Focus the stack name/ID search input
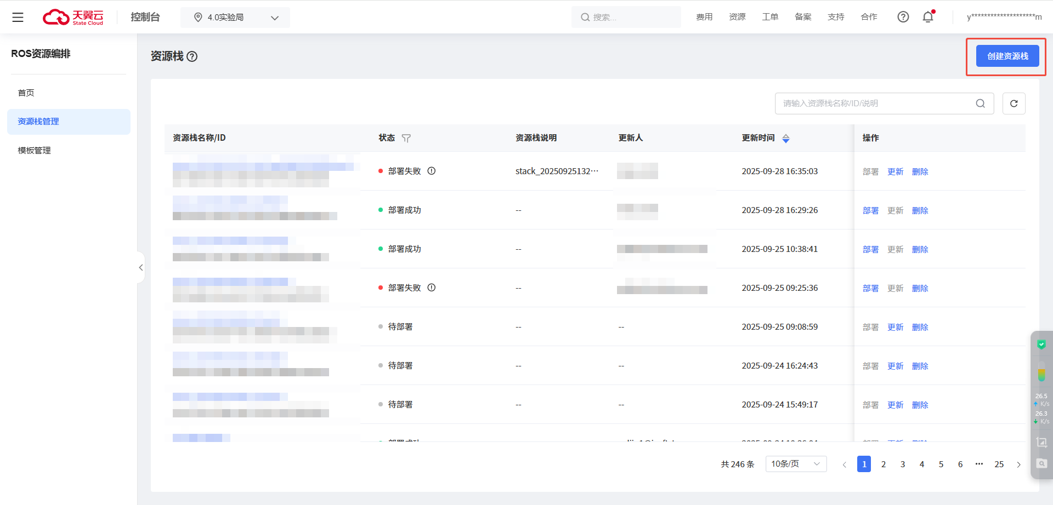 875,104
